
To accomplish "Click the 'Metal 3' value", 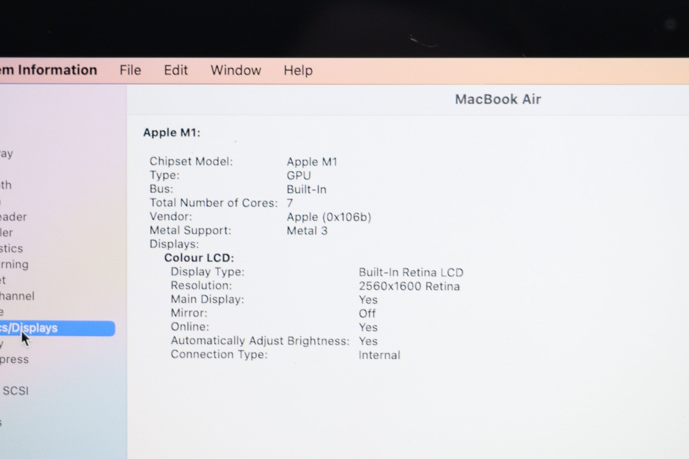I will [307, 231].
